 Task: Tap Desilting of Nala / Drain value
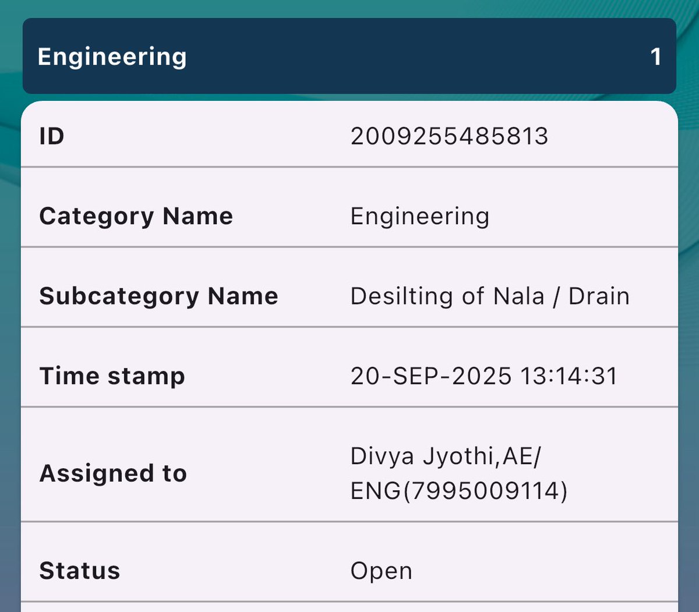(x=490, y=296)
